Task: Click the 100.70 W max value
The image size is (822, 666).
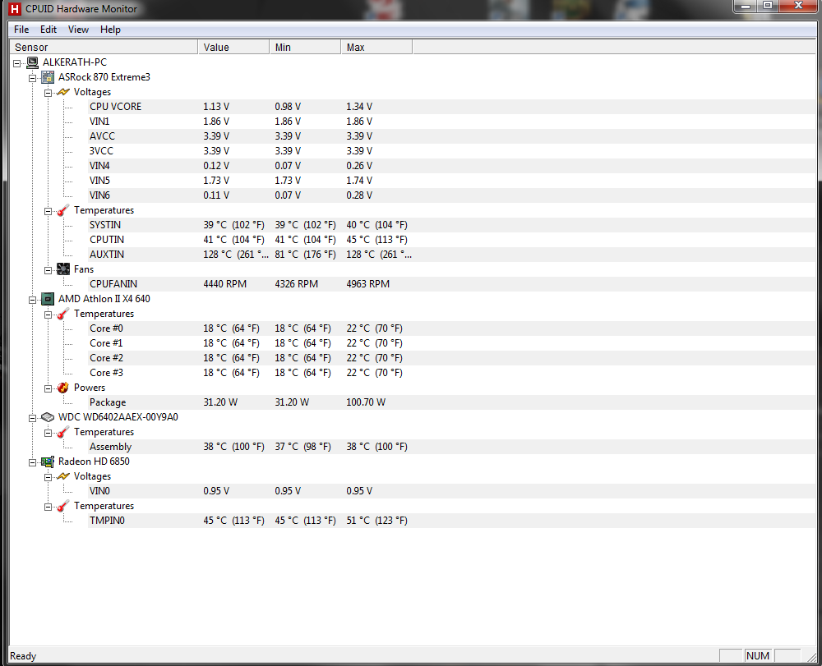Action: [x=366, y=402]
